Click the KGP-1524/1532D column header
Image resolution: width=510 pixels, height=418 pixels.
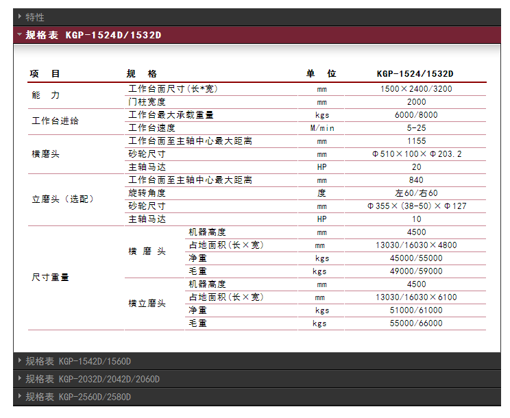click(x=415, y=74)
